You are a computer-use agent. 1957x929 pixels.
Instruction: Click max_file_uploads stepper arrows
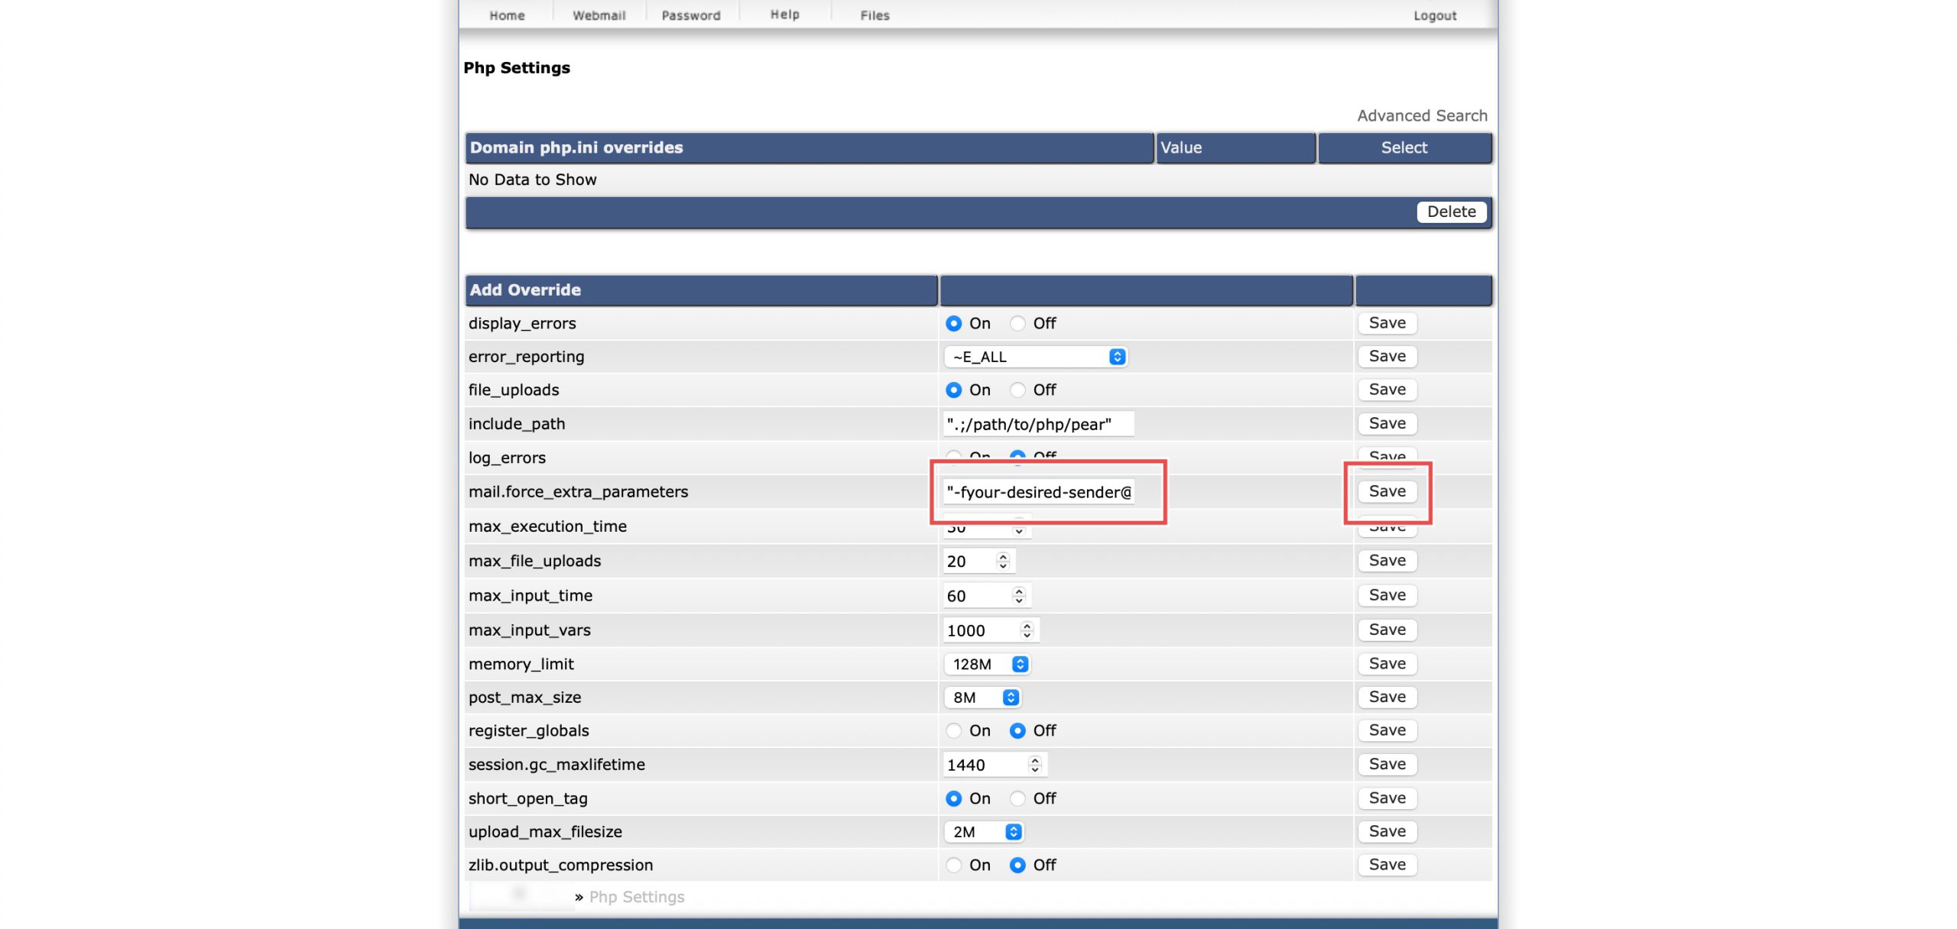[x=1003, y=561]
